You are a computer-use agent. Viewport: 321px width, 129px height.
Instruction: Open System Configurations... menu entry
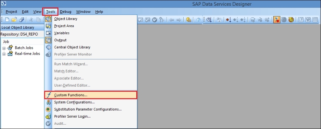pyautogui.click(x=91, y=102)
